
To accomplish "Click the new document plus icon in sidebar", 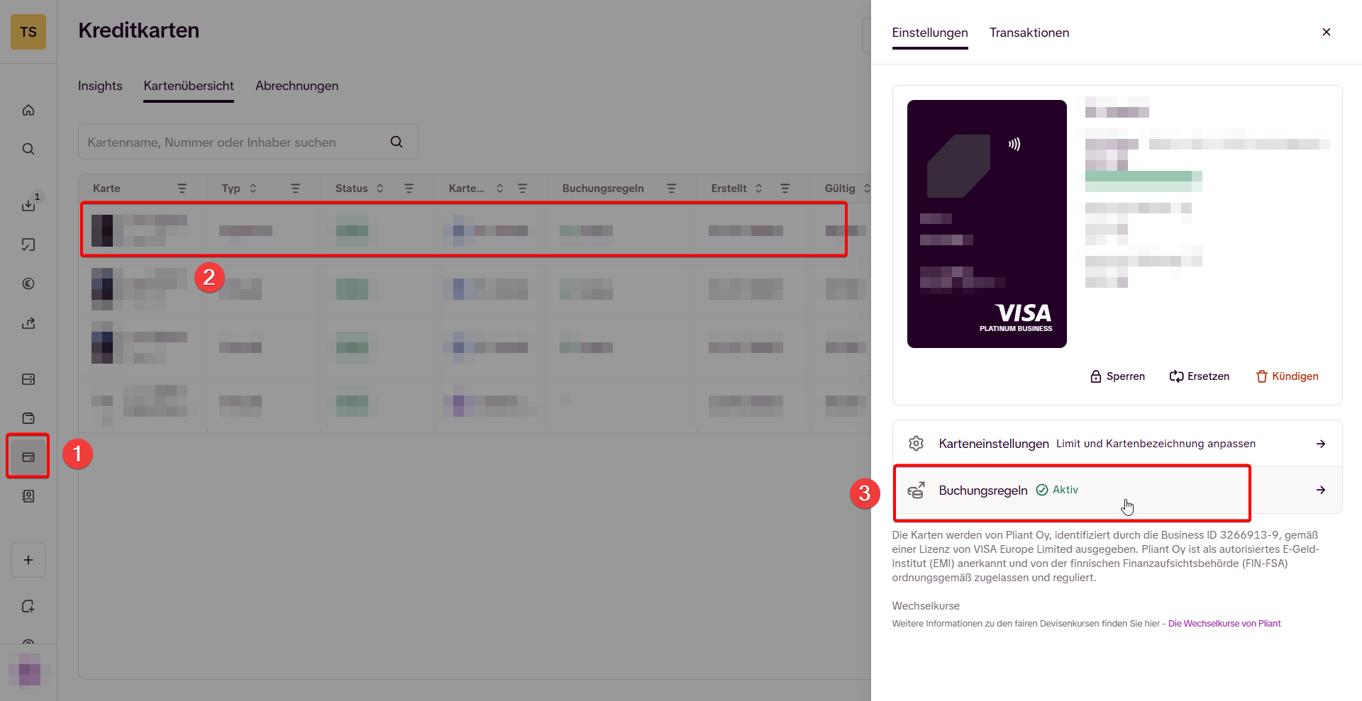I will (x=28, y=606).
